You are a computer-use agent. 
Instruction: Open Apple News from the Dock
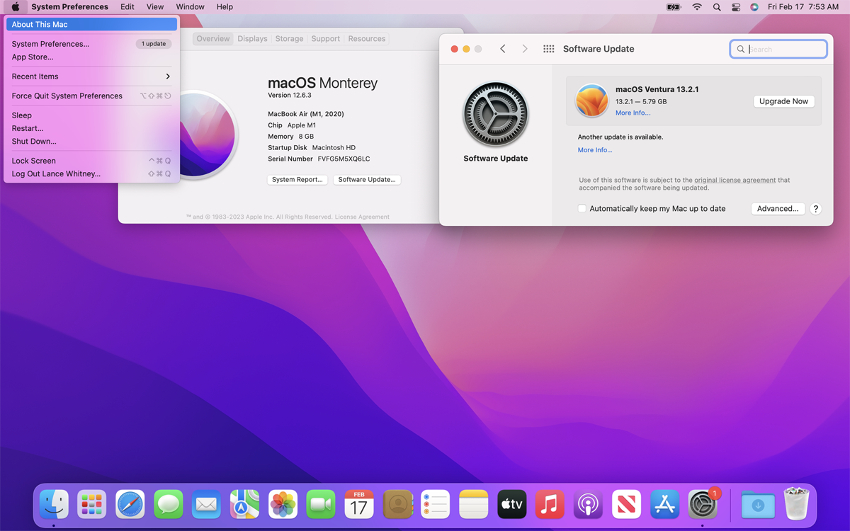(x=626, y=504)
